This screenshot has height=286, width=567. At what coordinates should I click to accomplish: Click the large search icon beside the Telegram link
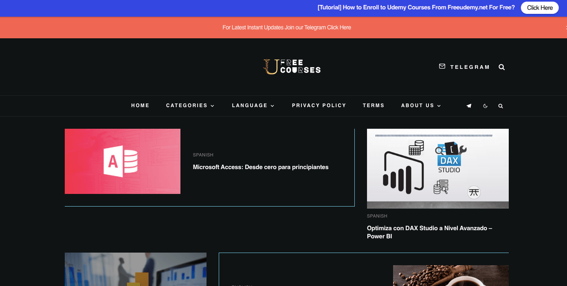(x=501, y=67)
